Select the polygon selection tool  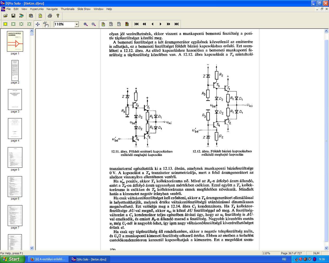pyautogui.click(x=29, y=24)
